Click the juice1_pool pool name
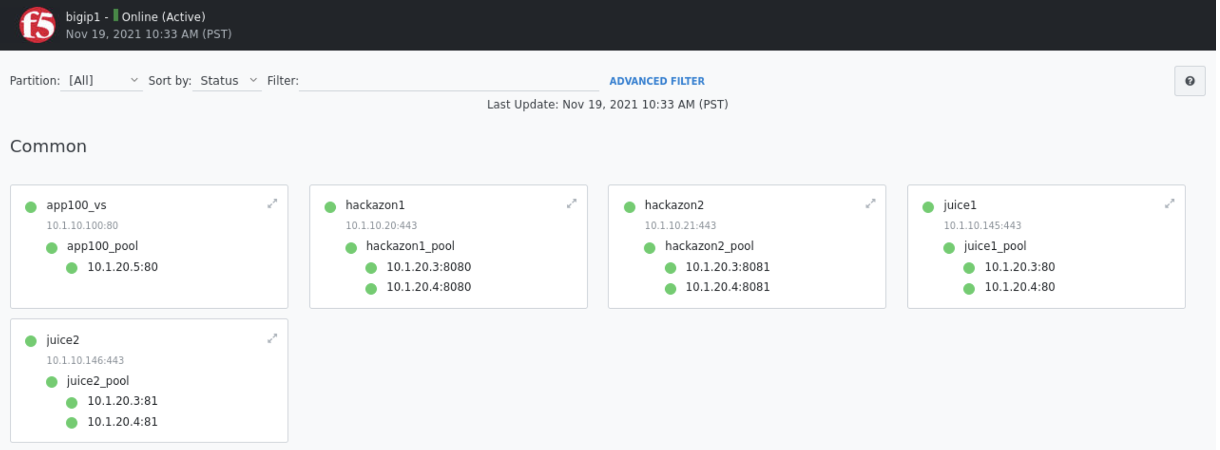1220x450 pixels. pyautogui.click(x=994, y=246)
